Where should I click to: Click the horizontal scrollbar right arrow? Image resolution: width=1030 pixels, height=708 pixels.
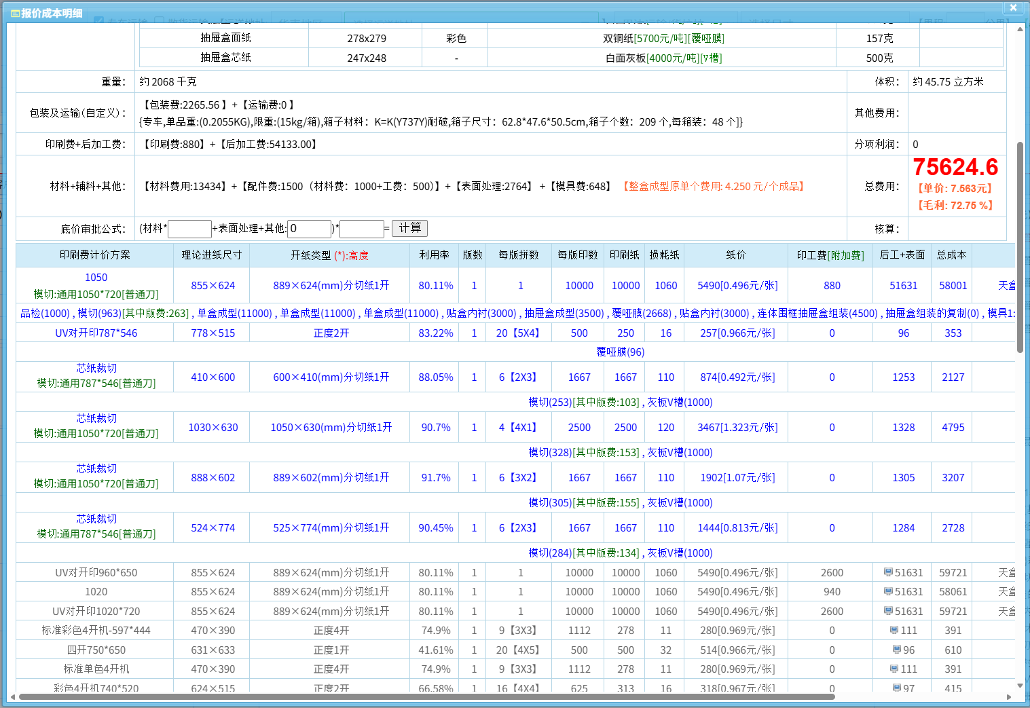pos(1009,697)
